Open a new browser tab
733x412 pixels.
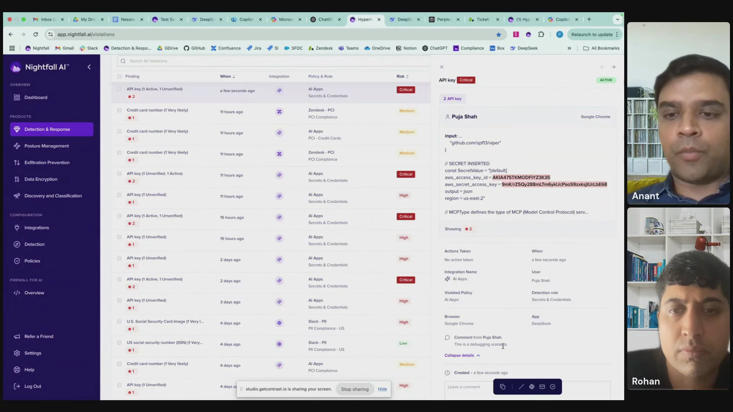589,19
